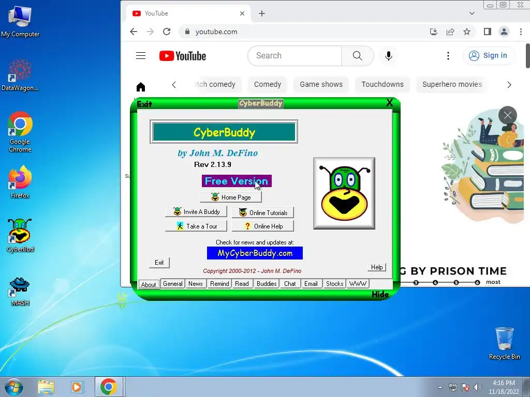Switch to Remind tab in CyberBuddy
Screen dimensions: 530x397
point(219,284)
